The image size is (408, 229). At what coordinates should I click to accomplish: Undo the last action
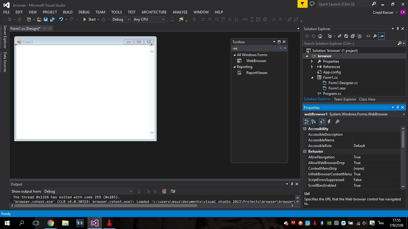pos(61,19)
